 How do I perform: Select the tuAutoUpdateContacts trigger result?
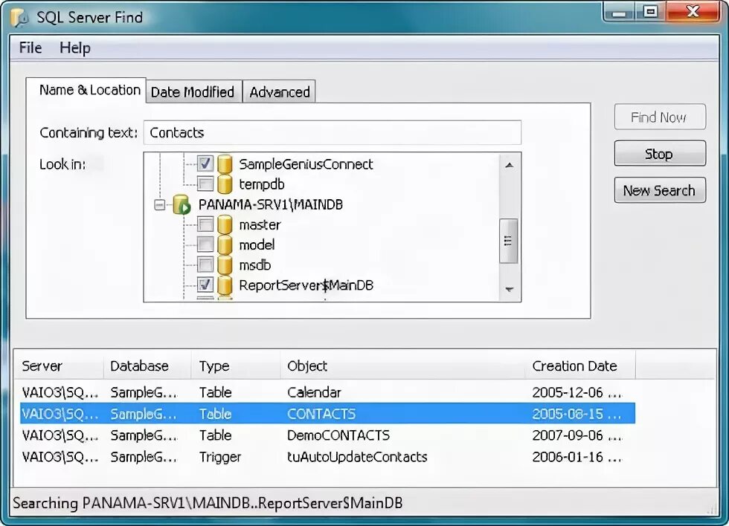[x=327, y=457]
